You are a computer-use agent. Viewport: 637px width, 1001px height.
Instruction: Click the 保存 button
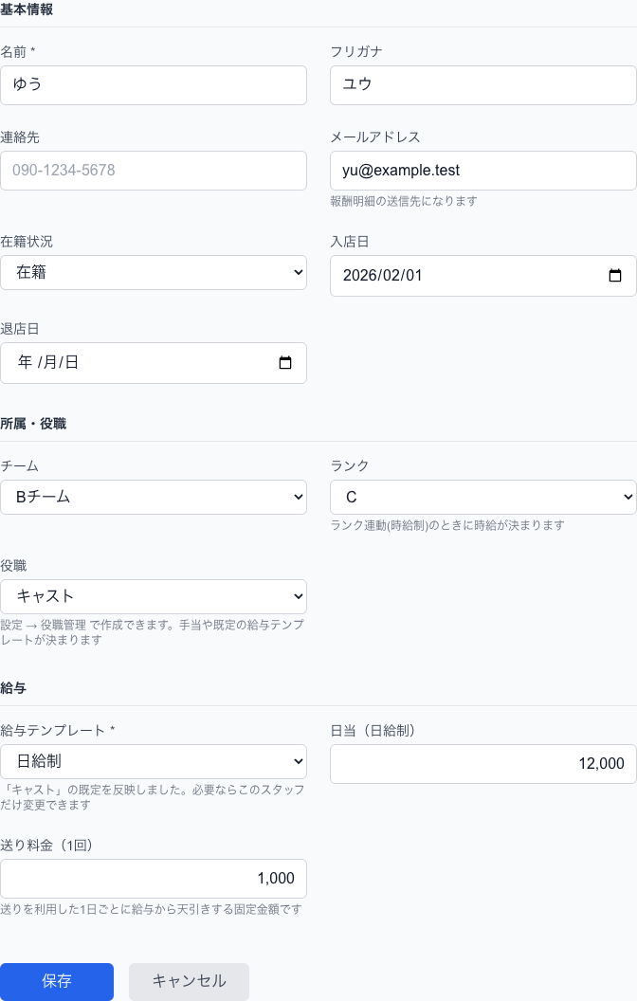coord(57,981)
